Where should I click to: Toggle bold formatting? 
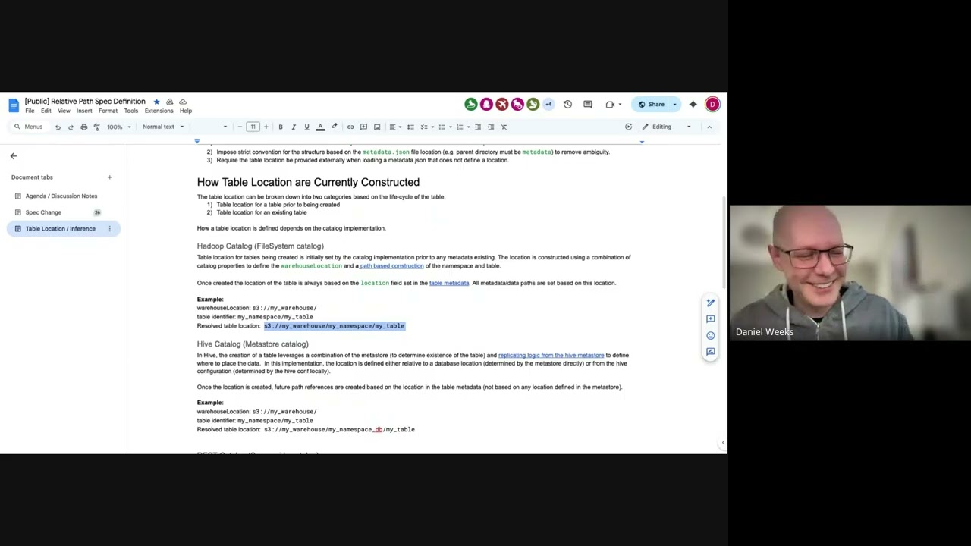[x=281, y=127]
